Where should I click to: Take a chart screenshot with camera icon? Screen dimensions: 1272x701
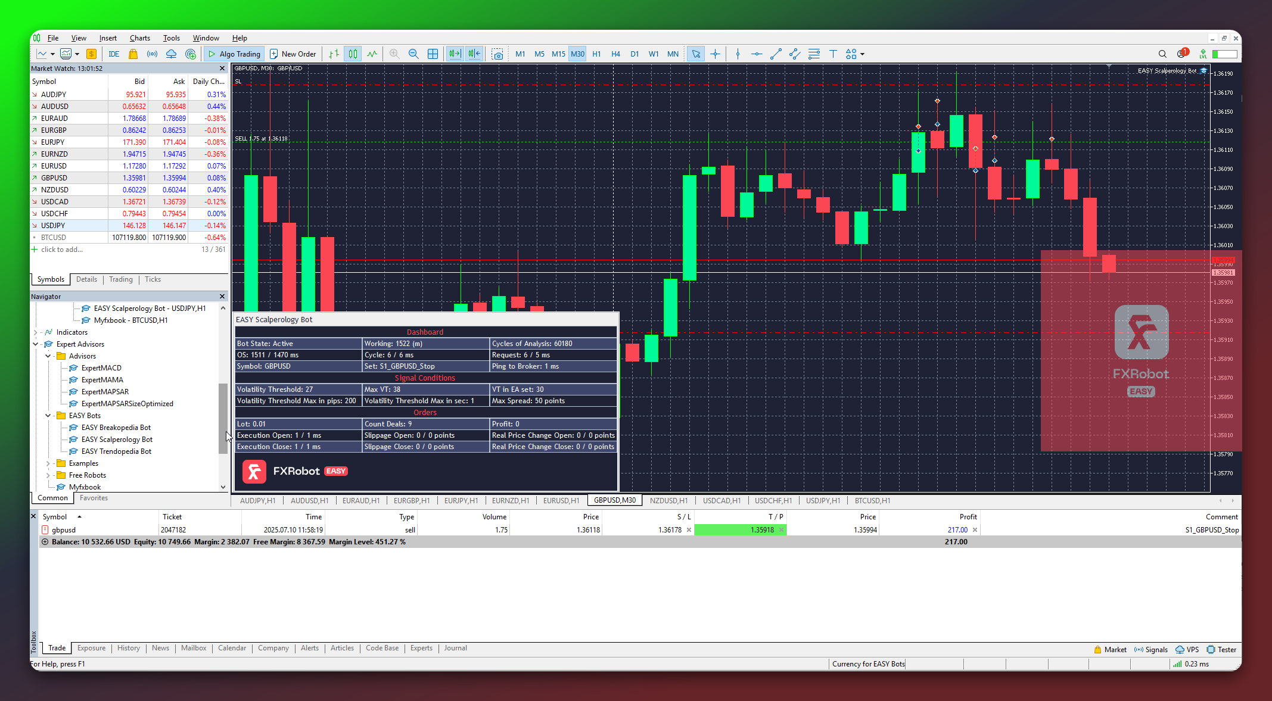497,54
